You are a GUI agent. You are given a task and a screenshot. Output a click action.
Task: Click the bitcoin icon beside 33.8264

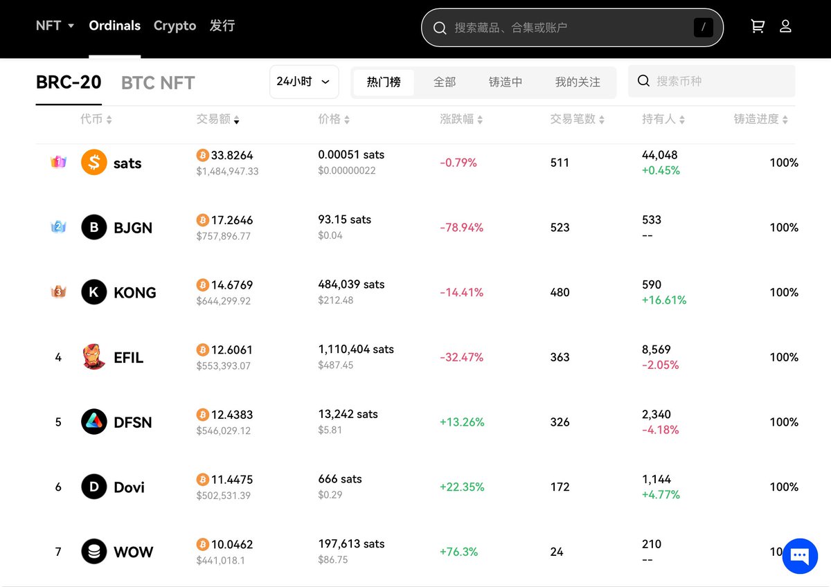click(203, 155)
